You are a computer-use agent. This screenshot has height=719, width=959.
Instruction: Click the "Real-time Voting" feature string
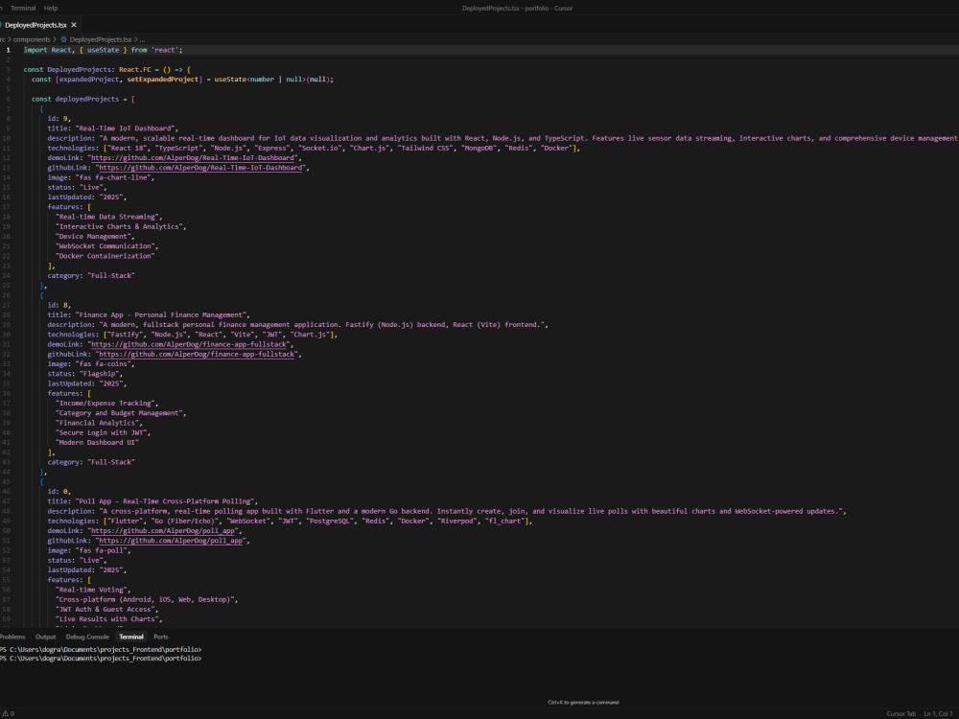click(93, 590)
